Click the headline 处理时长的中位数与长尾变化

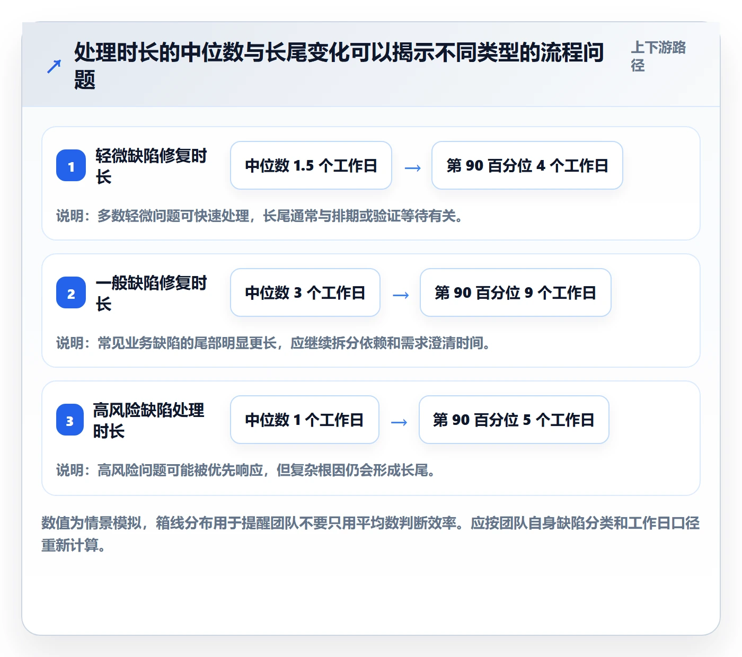coord(339,66)
